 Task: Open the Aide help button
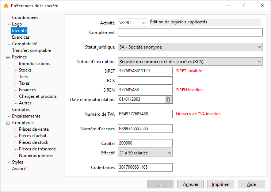point(251,184)
